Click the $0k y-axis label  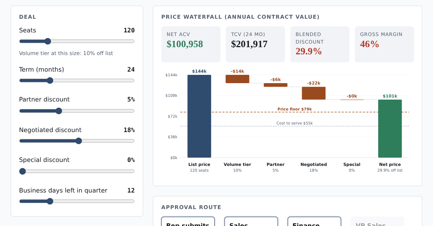pos(174,158)
